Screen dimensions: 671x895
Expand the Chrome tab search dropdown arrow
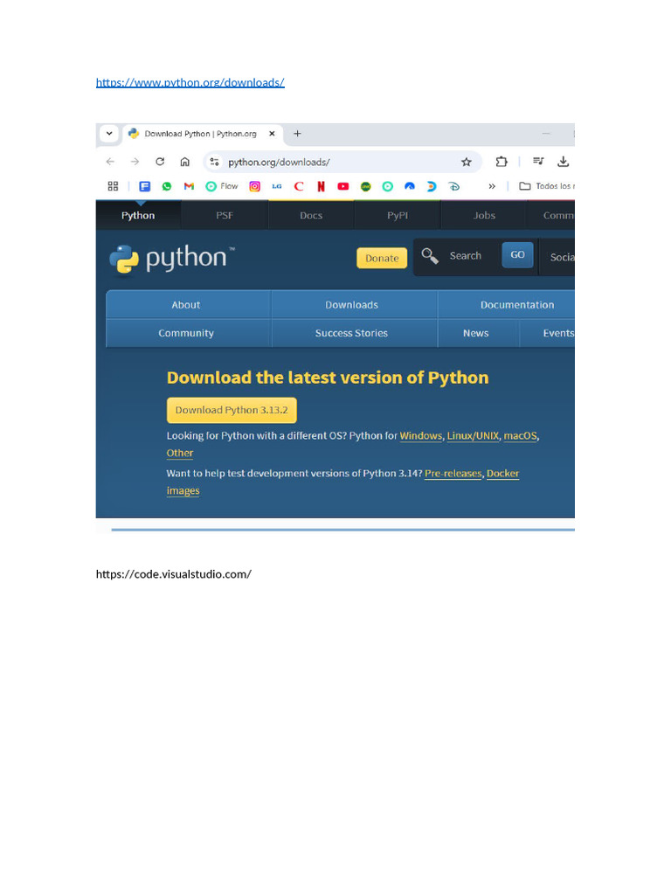[x=109, y=134]
